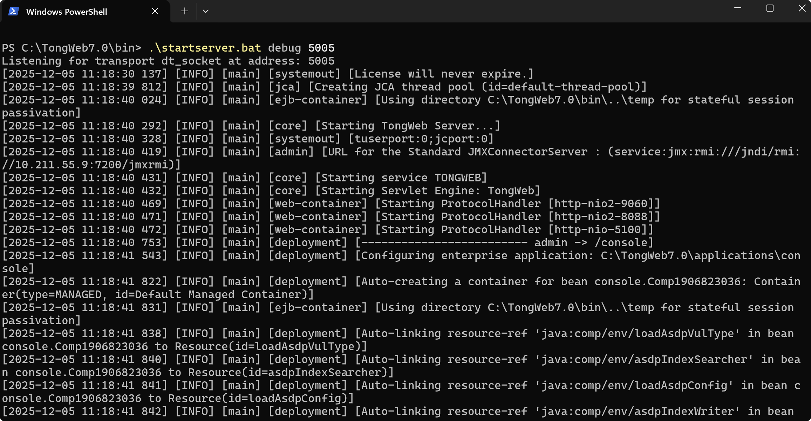
Task: Maximize the terminal window
Action: (770, 8)
